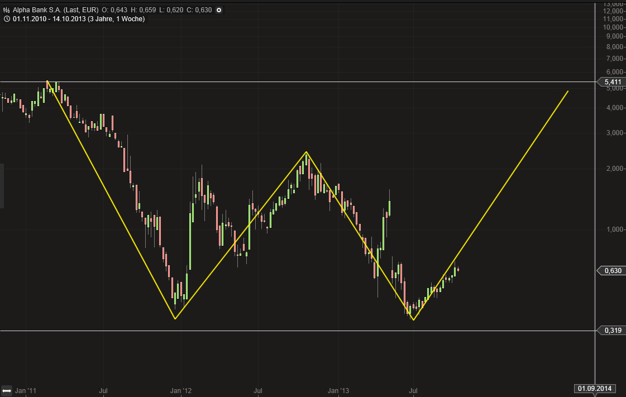Image resolution: width=626 pixels, height=397 pixels.
Task: Click the clock icon beside the date range
Action: click(x=6, y=19)
